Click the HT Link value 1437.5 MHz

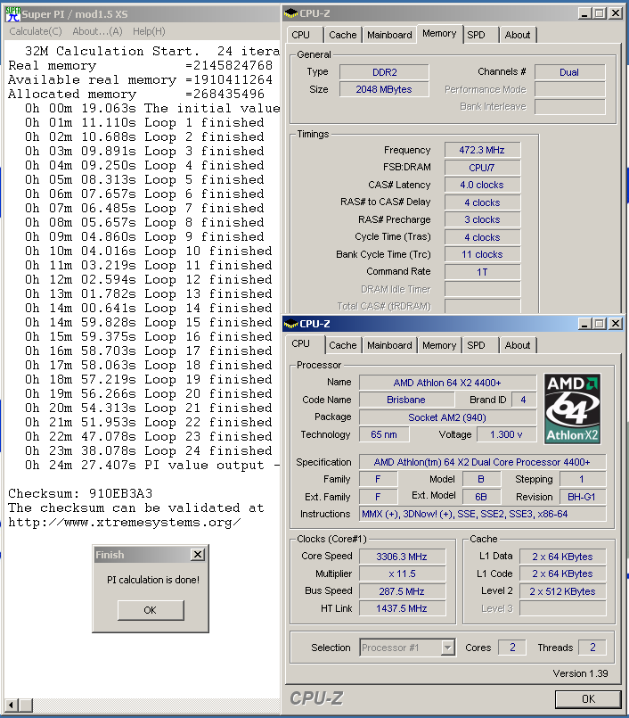coord(402,608)
